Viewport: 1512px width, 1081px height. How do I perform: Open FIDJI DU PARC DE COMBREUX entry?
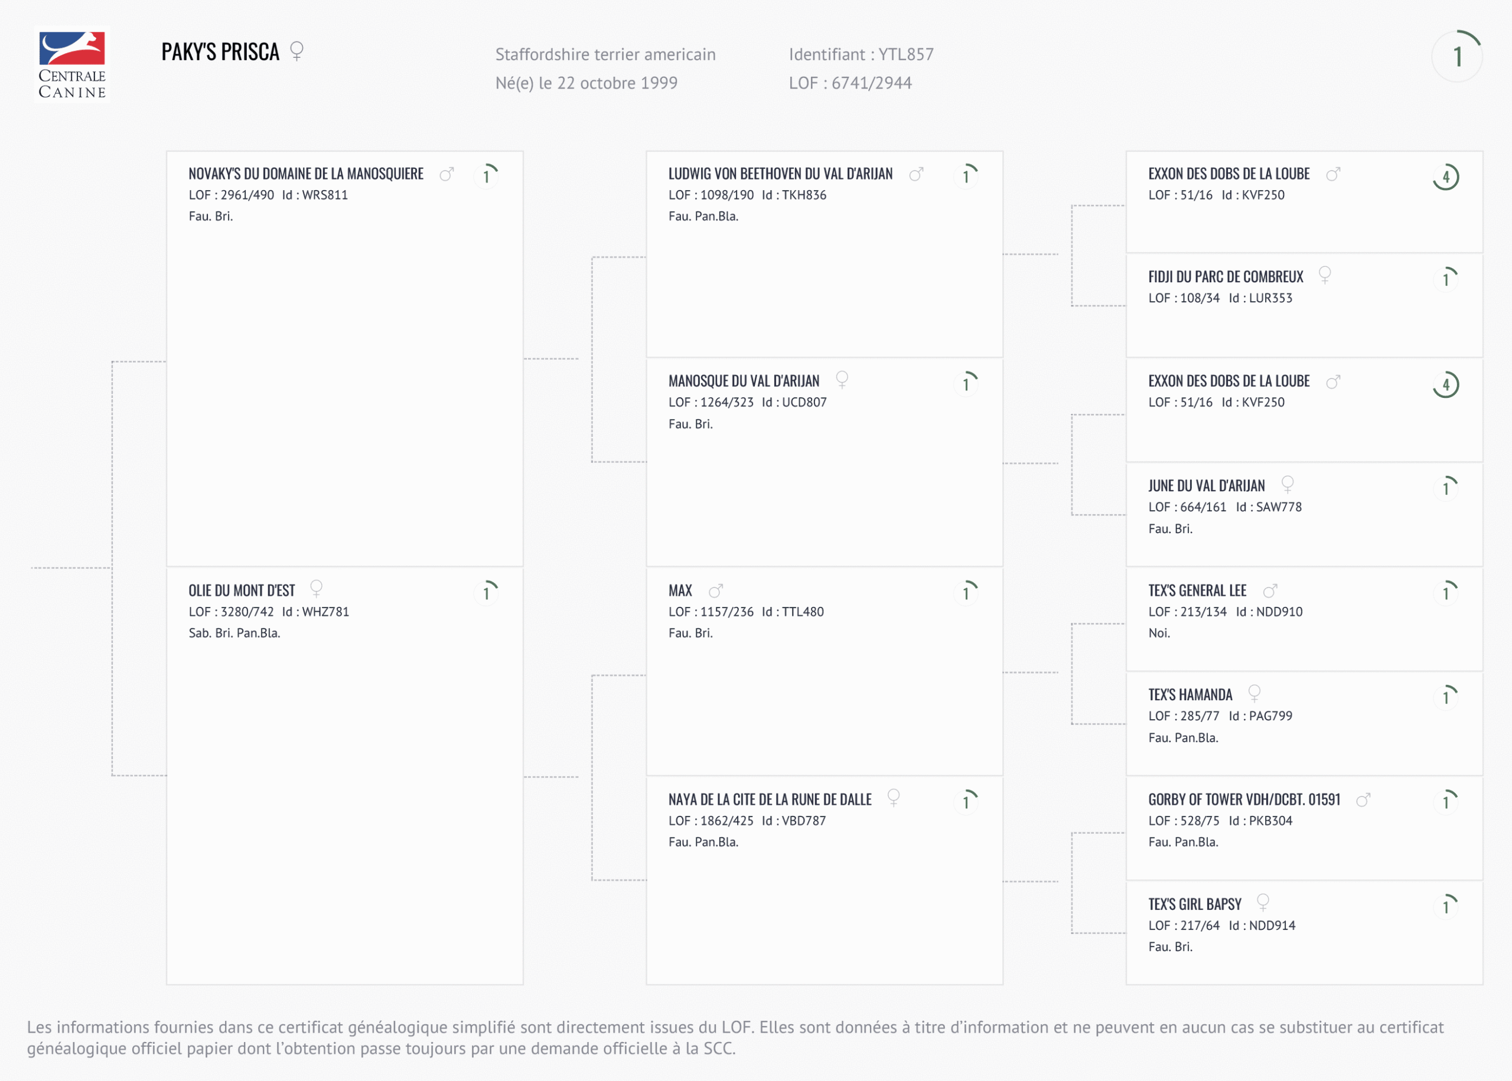1225,277
